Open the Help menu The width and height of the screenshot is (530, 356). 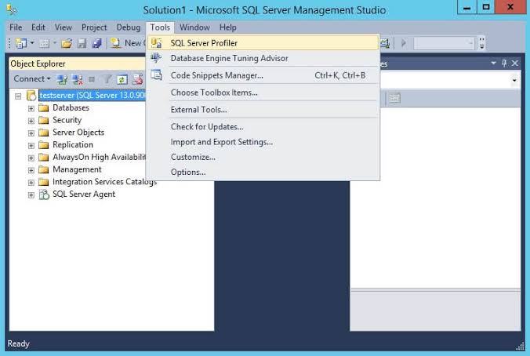tap(228, 27)
